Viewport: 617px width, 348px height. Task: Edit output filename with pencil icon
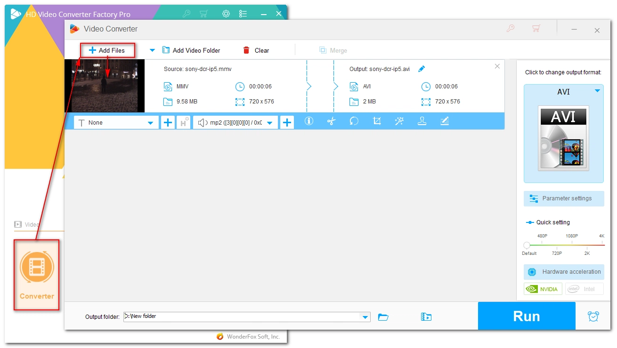tap(422, 69)
